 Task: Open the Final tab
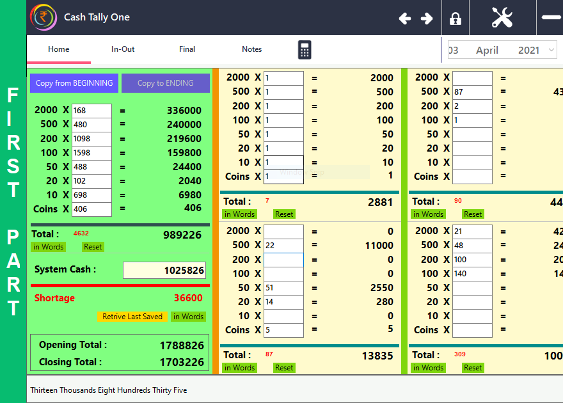point(187,49)
